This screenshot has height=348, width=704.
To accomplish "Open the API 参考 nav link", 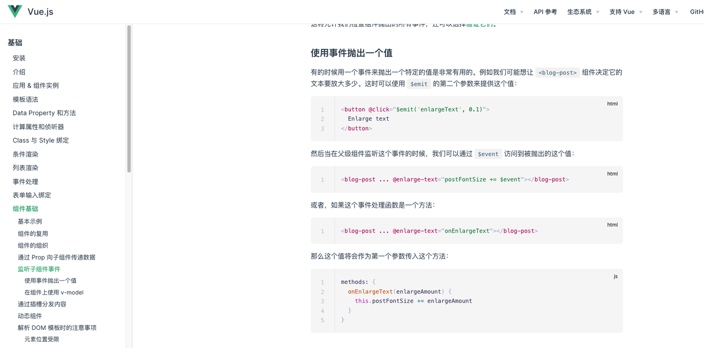I will 545,12.
